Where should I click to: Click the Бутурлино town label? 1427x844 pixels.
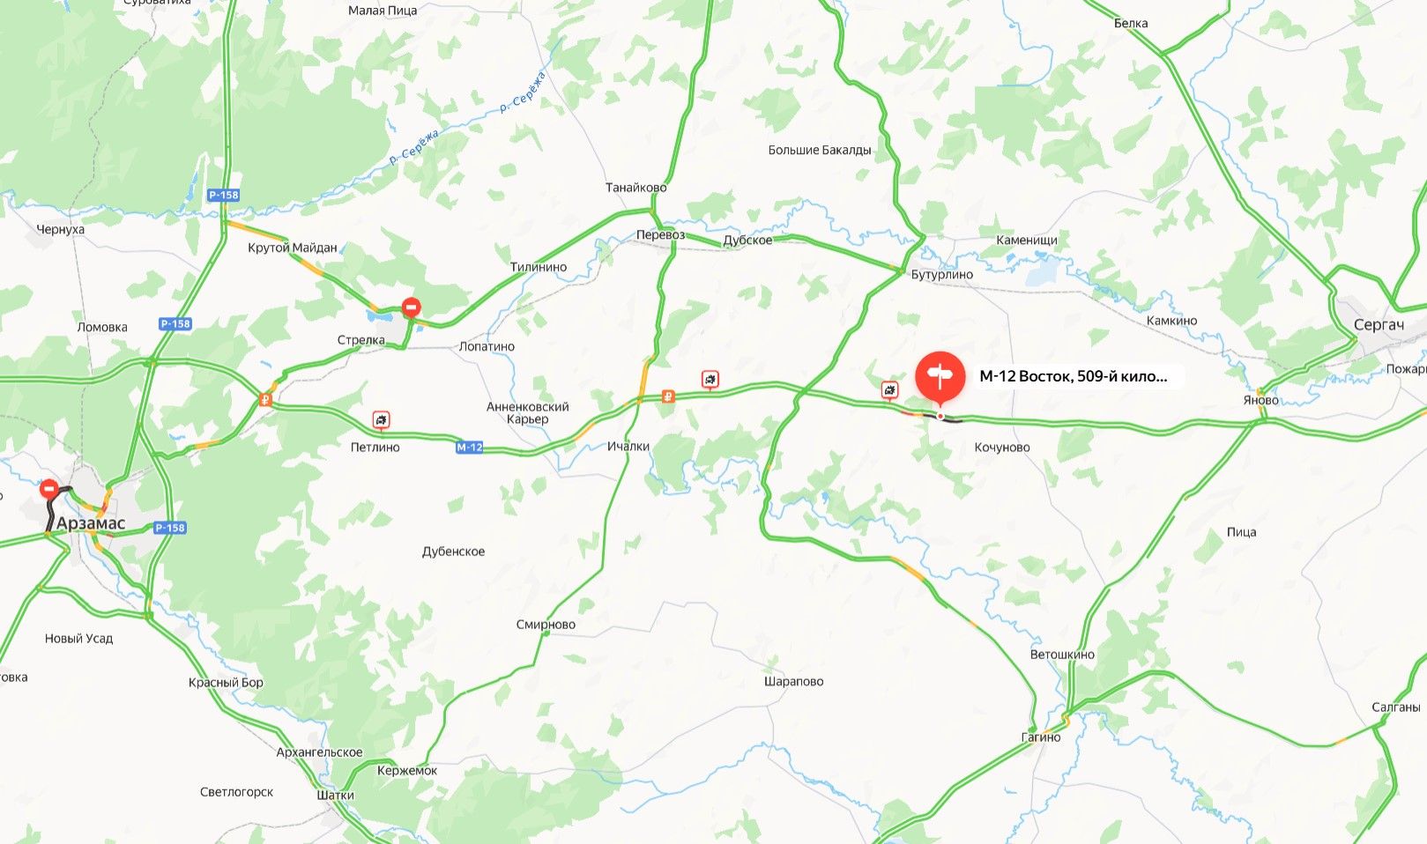coord(942,275)
